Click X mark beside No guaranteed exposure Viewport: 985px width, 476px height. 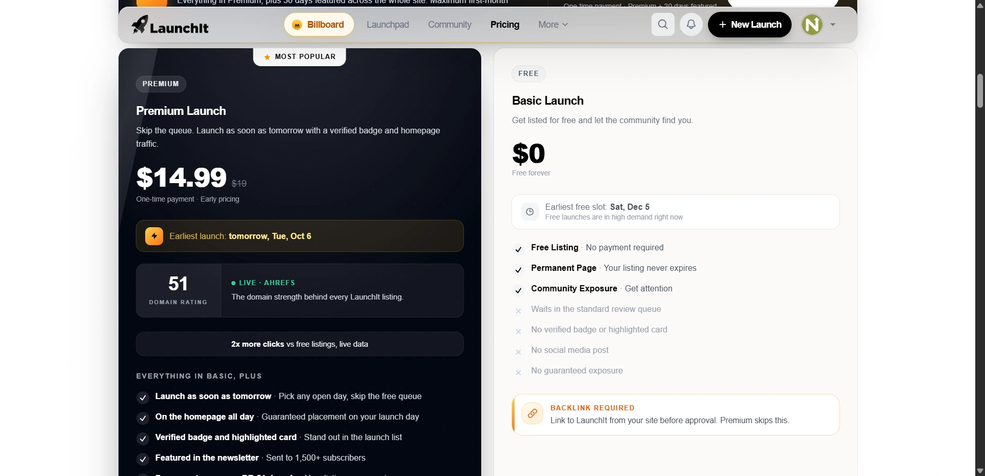[x=518, y=372]
